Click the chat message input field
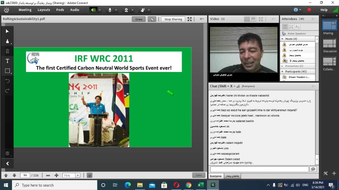This screenshot has height=190, width=339. coord(259,169)
